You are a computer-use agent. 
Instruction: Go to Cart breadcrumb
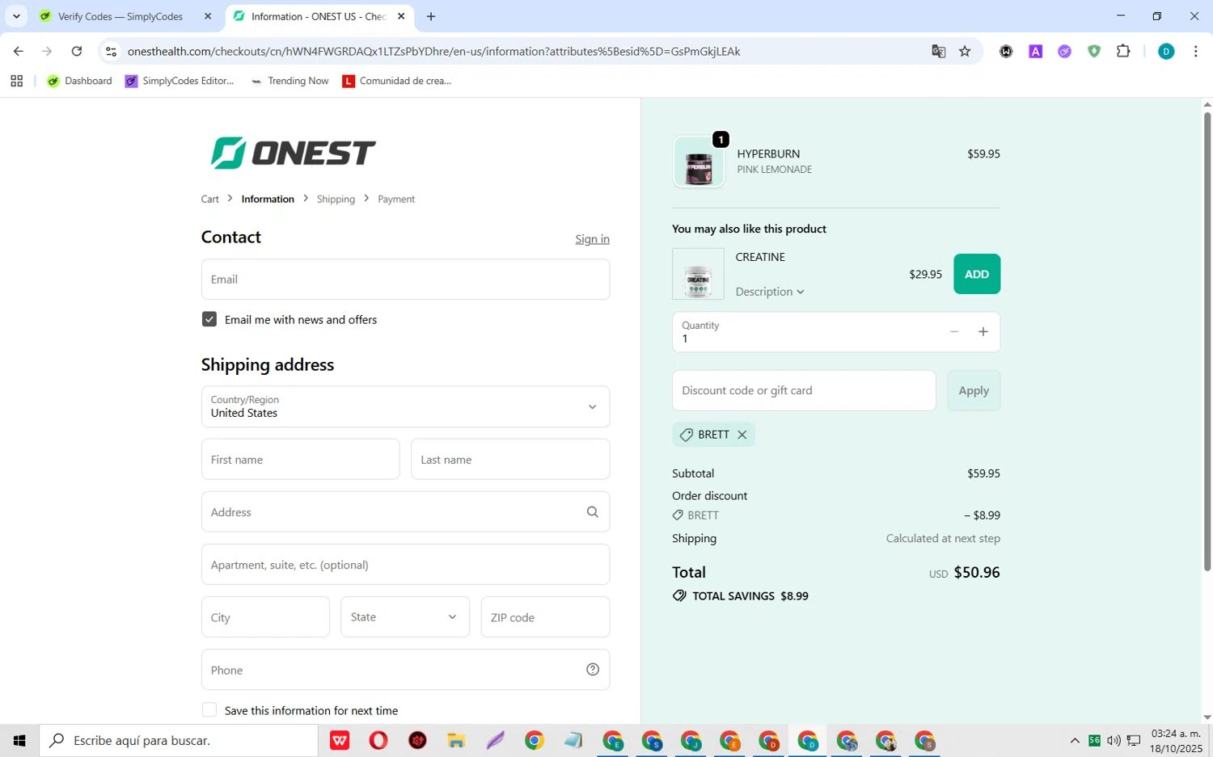click(x=209, y=199)
